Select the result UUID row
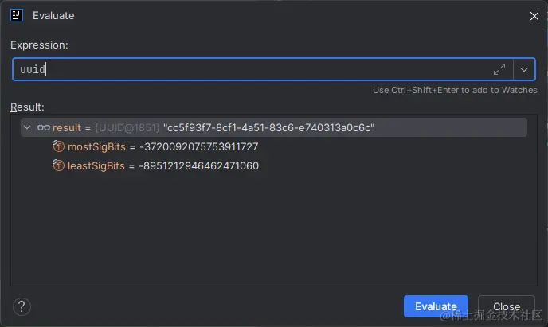This screenshot has height=327, width=548. (274, 127)
